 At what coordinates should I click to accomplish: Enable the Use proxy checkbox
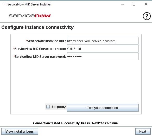(48, 107)
